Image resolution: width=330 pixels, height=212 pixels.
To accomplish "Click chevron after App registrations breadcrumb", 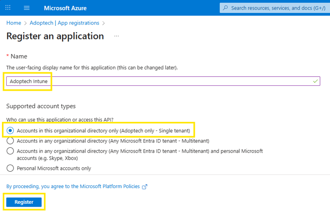I will pos(104,23).
